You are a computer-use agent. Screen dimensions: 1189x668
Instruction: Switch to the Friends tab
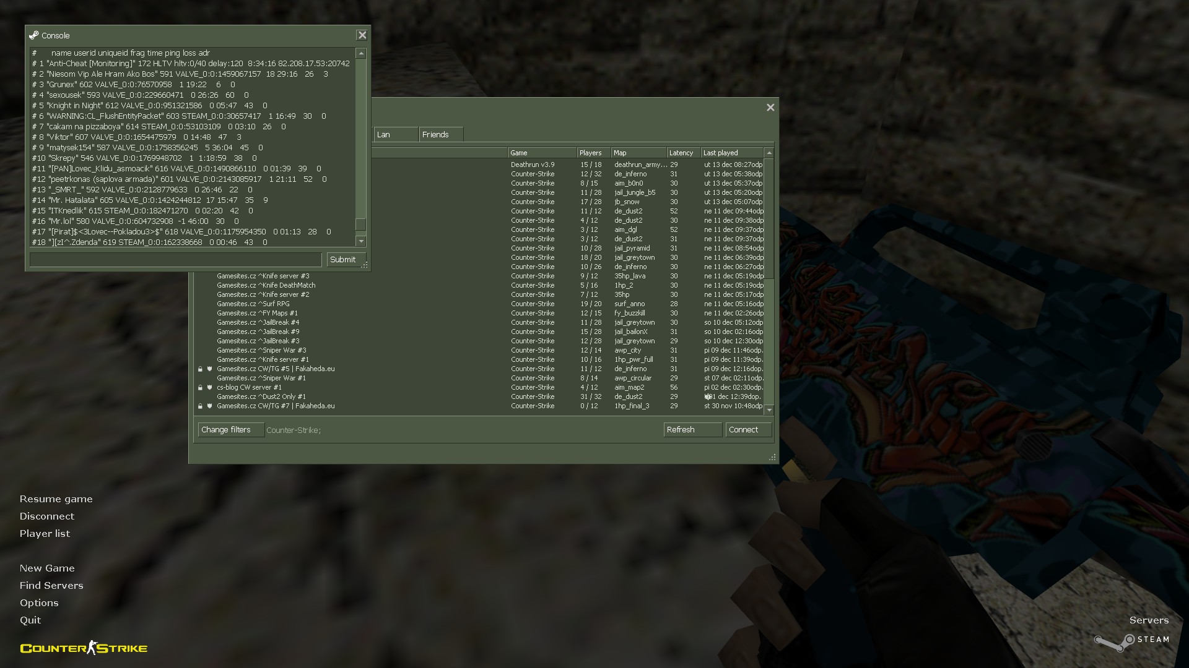point(441,135)
